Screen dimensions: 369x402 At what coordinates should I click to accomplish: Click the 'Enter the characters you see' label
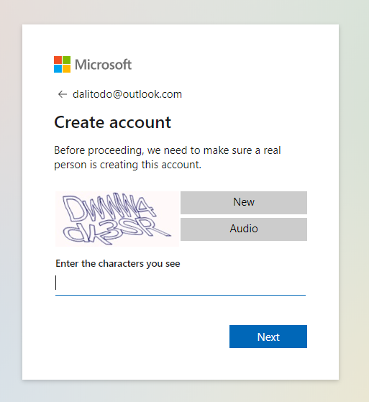(118, 263)
